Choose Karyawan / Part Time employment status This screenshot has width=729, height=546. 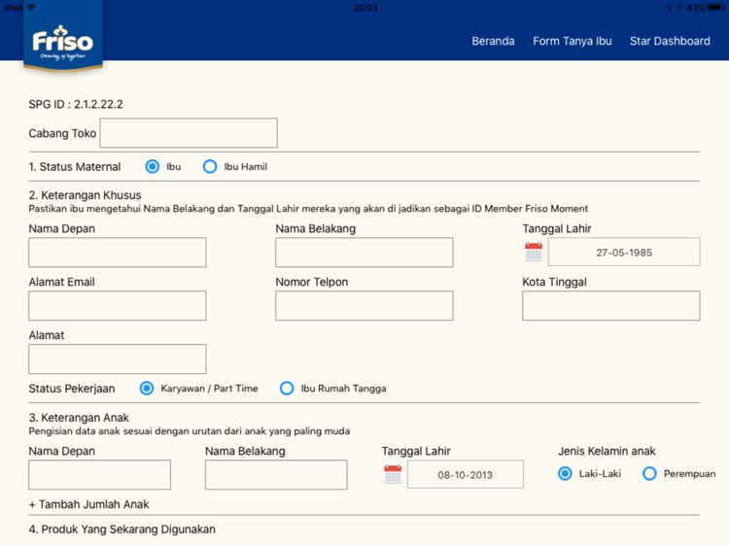click(147, 389)
